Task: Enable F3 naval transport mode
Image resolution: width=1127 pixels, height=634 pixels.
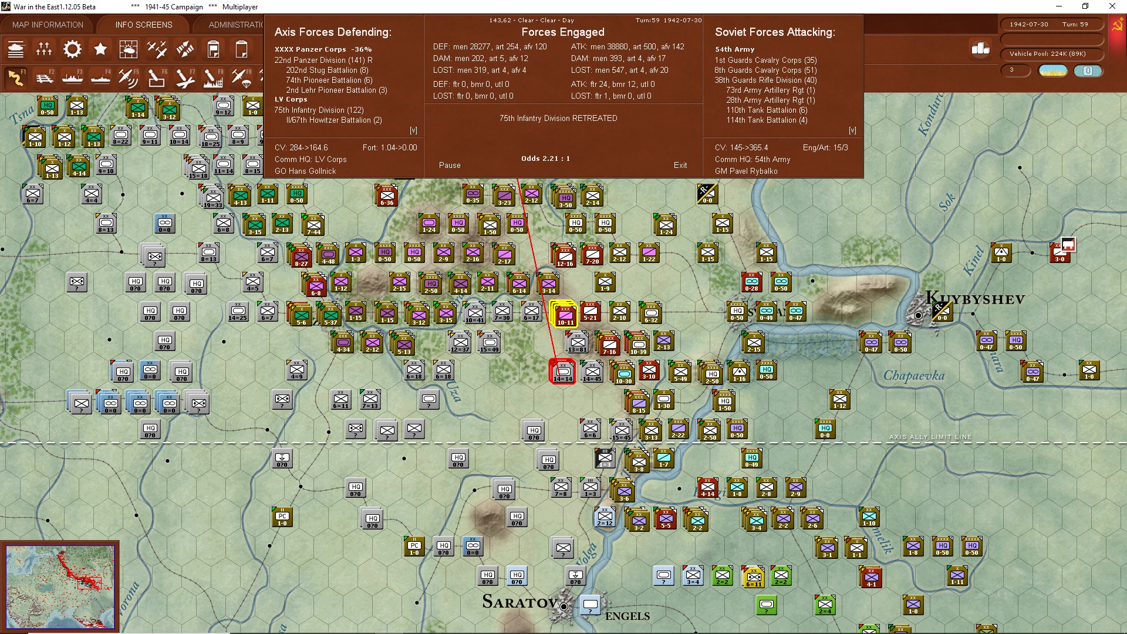Action: [72, 77]
